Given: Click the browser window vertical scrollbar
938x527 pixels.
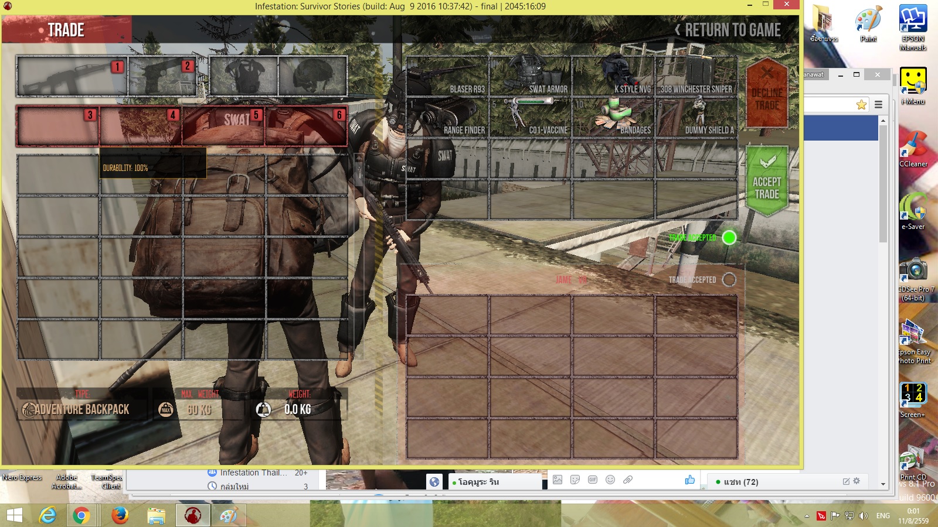Looking at the screenshot, I should pyautogui.click(x=883, y=182).
